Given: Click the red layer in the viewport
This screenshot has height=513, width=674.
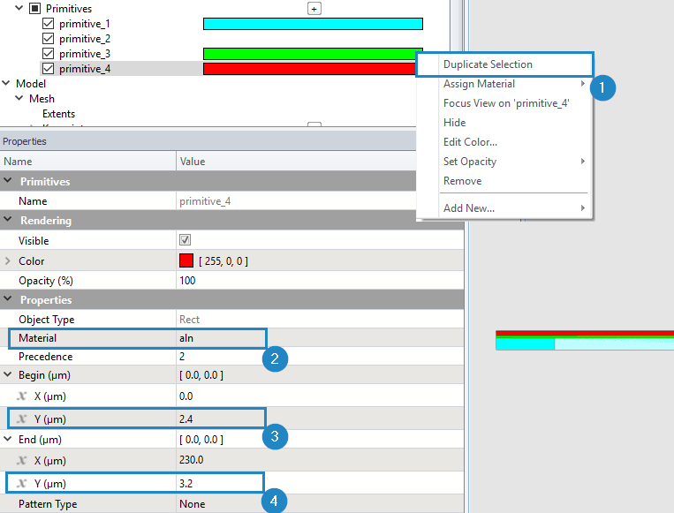Looking at the screenshot, I should pos(585,333).
